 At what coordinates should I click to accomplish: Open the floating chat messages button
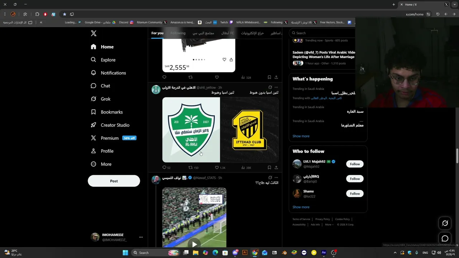[445, 239]
